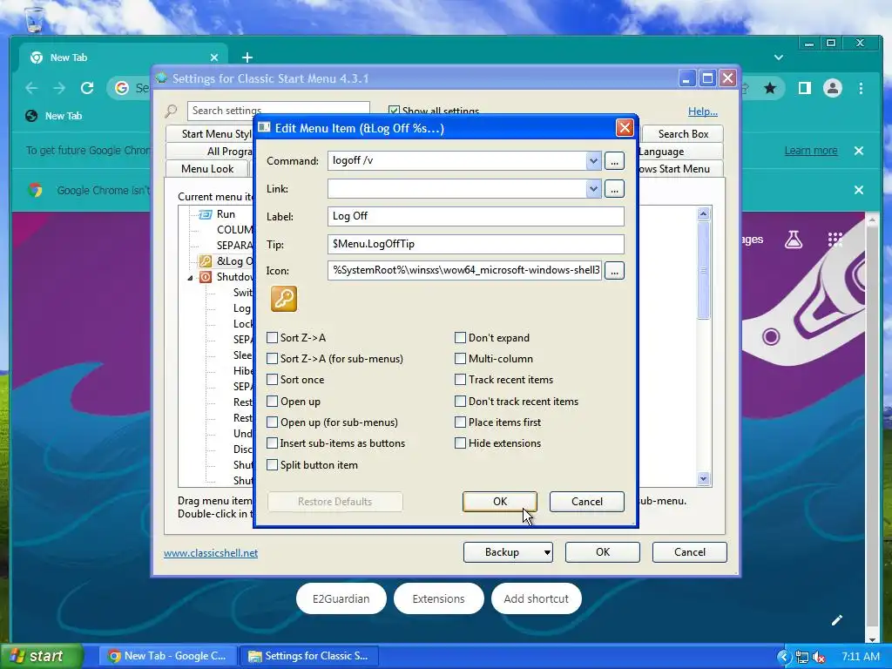Open the Link dropdown arrow

[x=593, y=189]
